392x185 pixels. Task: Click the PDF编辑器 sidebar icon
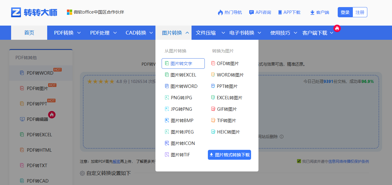[x=22, y=119]
